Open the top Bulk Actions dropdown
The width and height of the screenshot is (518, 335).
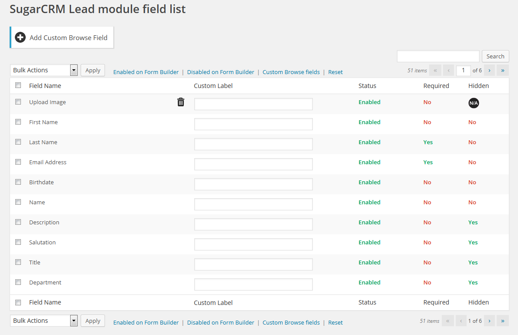point(44,70)
